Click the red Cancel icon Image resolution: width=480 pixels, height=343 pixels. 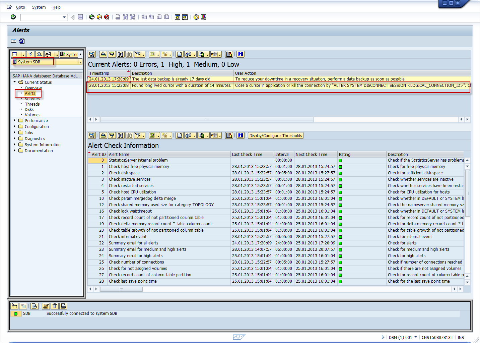coord(107,17)
